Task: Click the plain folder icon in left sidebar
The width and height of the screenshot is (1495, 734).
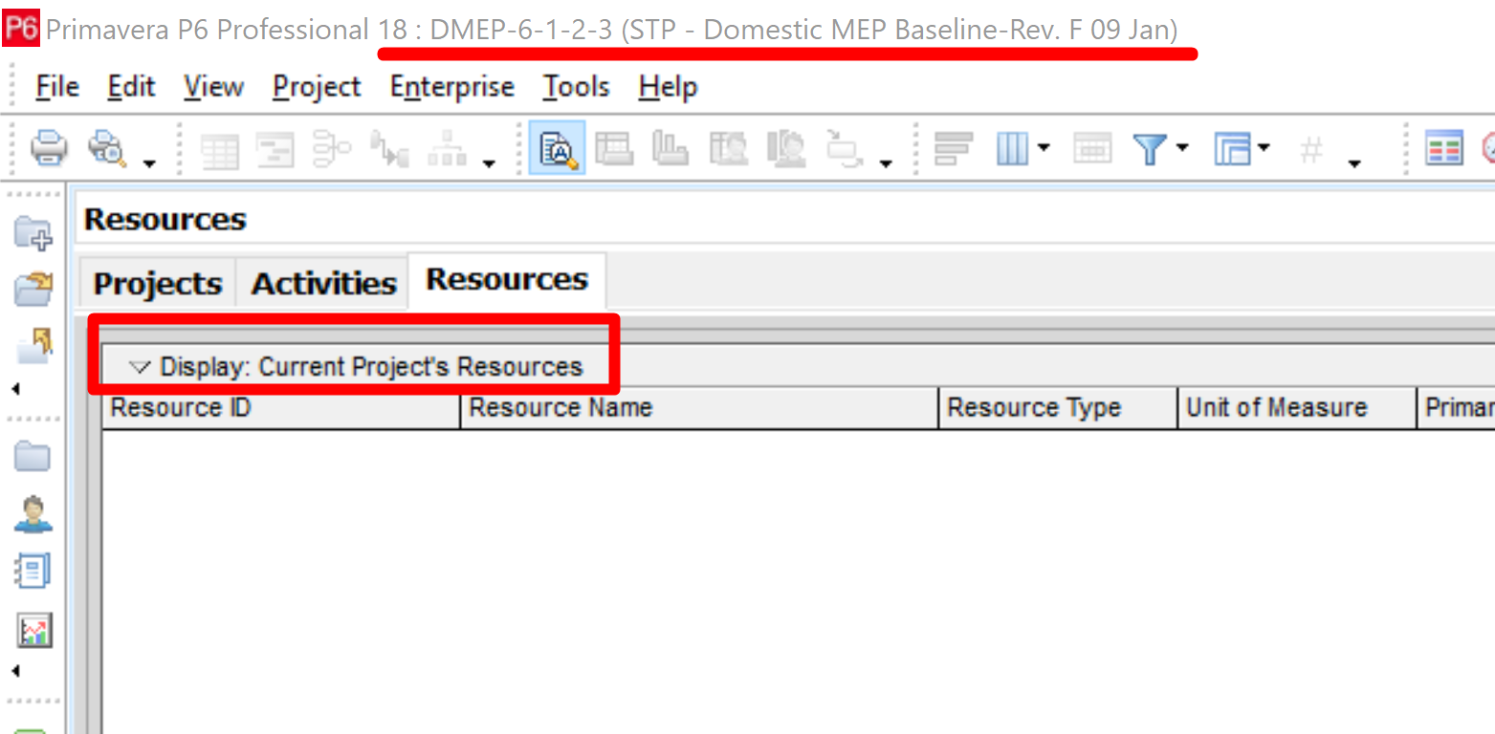Action: (x=33, y=457)
